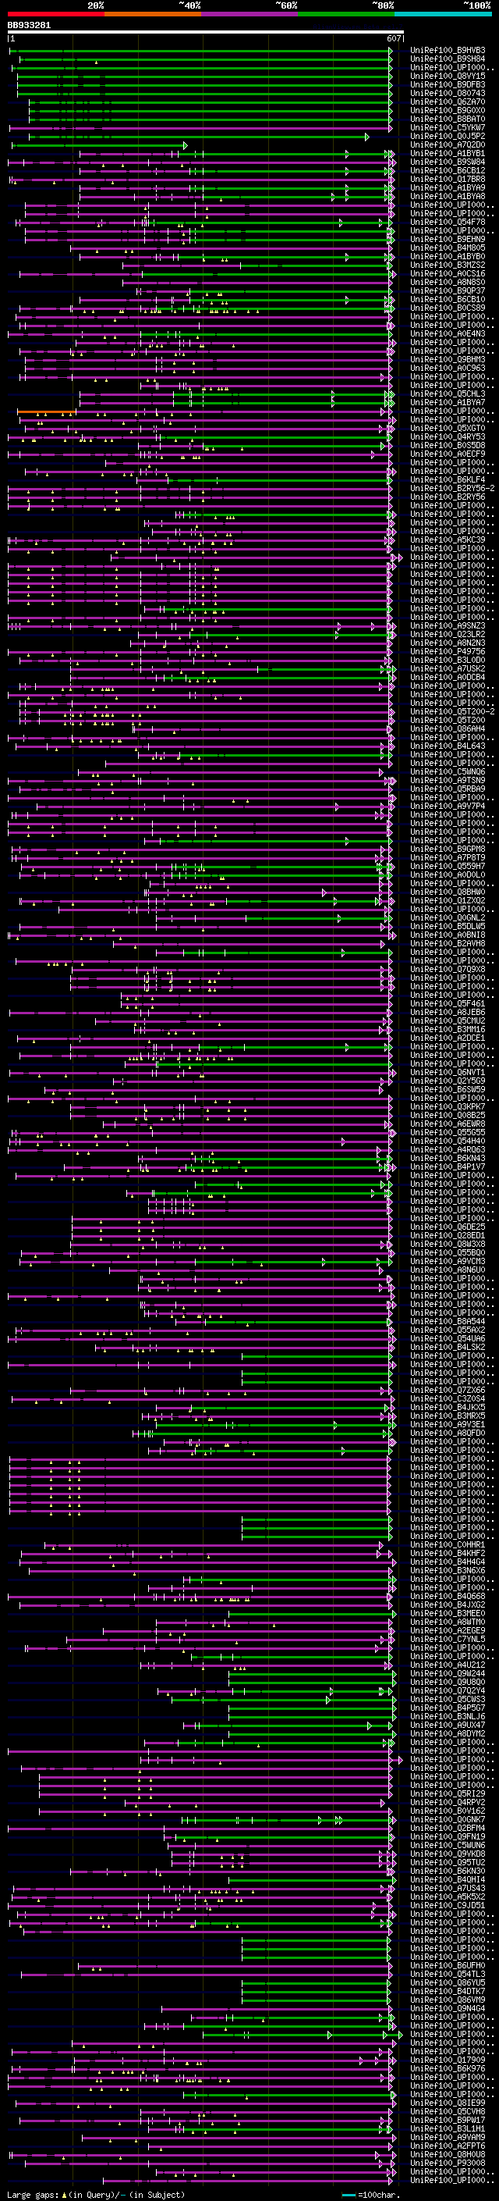
Task: Click label UniRef100_A8N2N3
Action: pos(448,643)
